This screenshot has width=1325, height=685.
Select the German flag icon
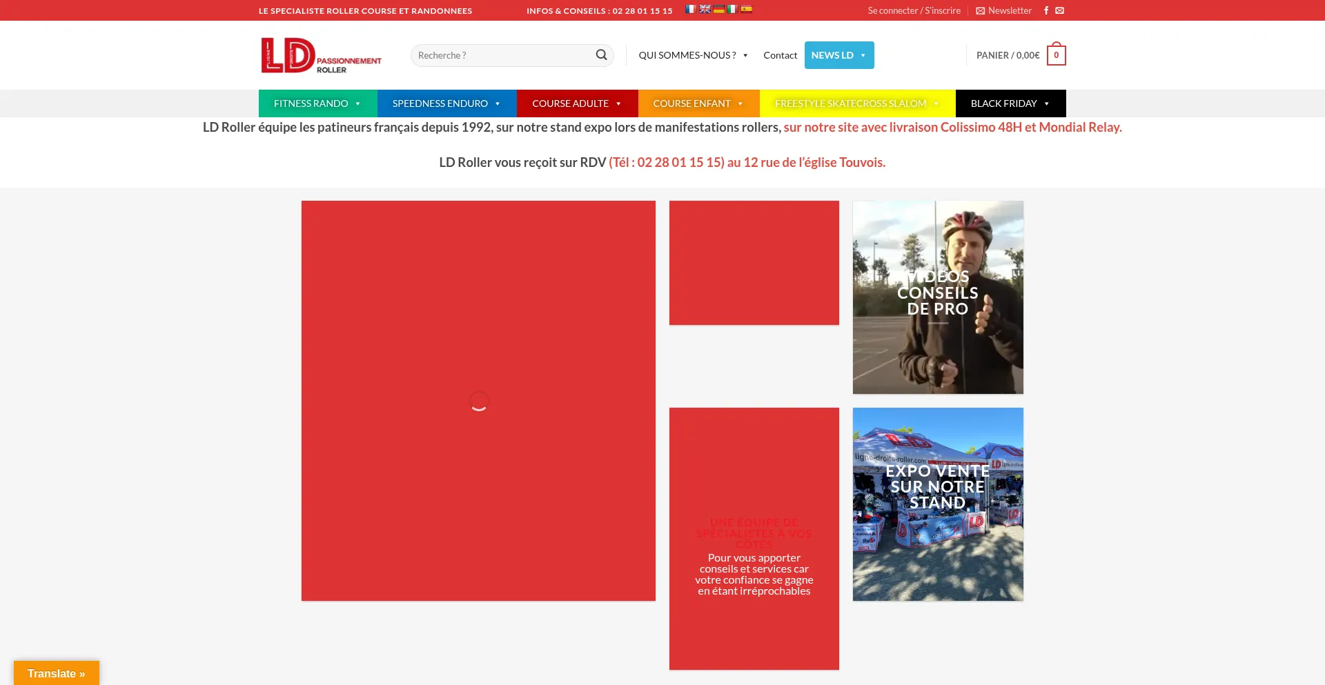(718, 9)
